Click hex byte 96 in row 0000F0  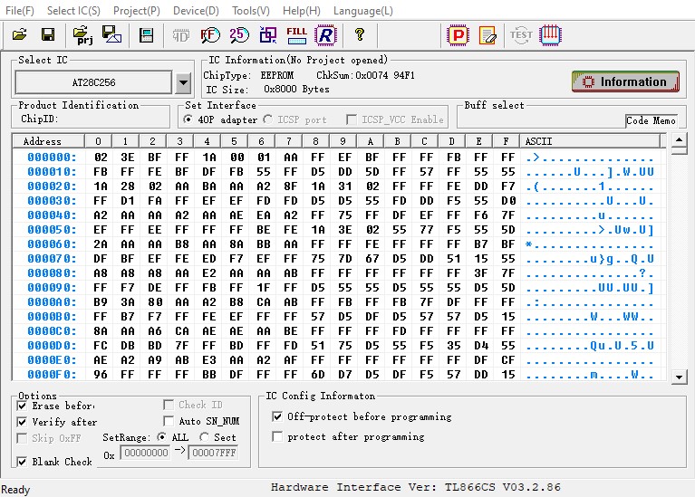[x=101, y=375]
